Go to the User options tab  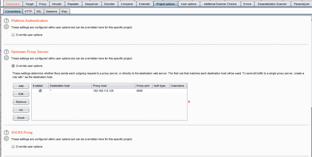[188, 4]
